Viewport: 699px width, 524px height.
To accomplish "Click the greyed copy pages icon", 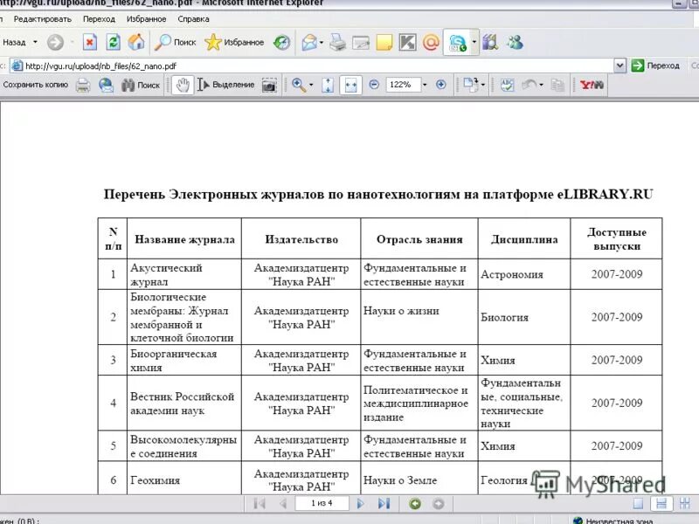I will 557,85.
